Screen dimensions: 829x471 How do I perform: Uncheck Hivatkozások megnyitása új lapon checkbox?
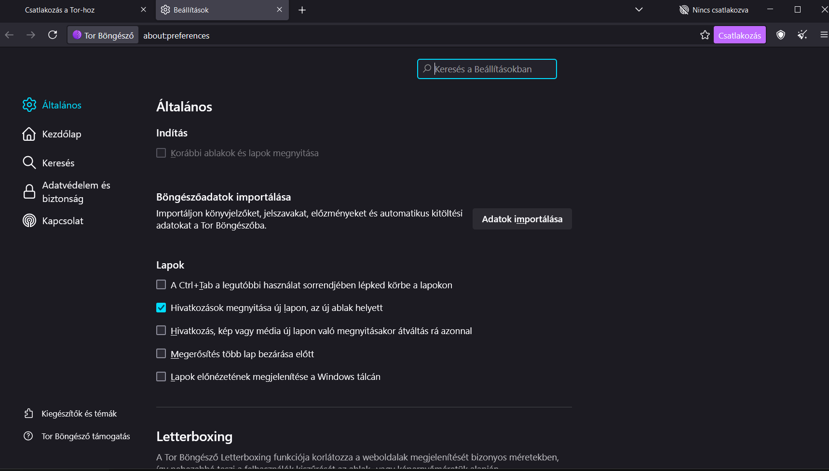coord(161,308)
